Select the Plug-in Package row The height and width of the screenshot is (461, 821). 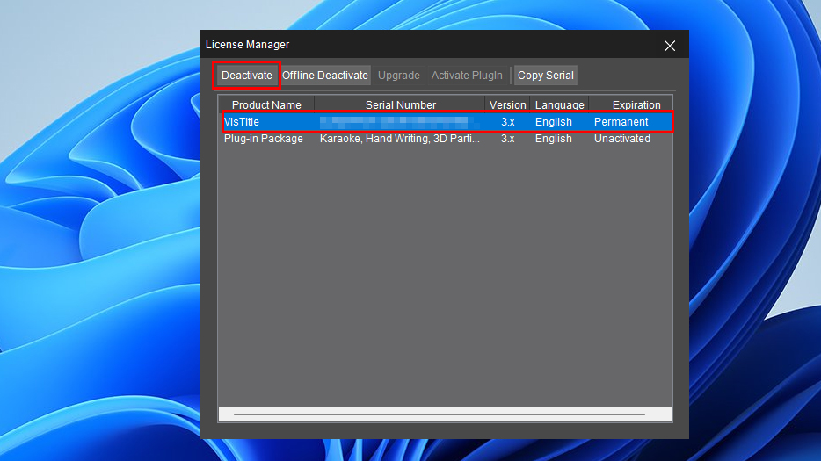click(264, 139)
